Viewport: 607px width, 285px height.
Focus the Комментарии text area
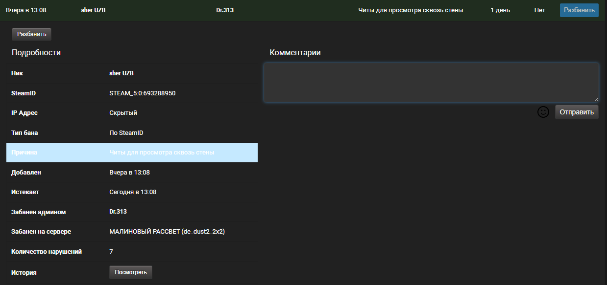[x=431, y=82]
